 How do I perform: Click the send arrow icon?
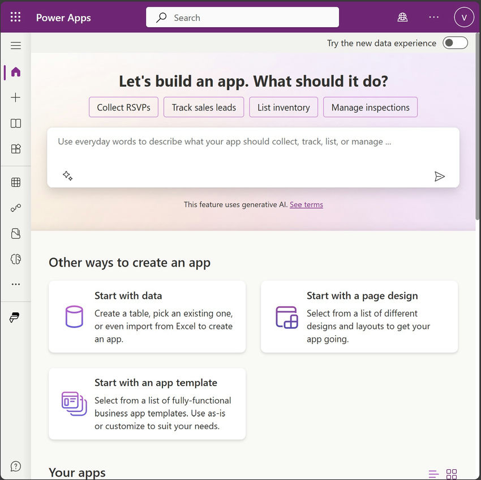pos(440,177)
